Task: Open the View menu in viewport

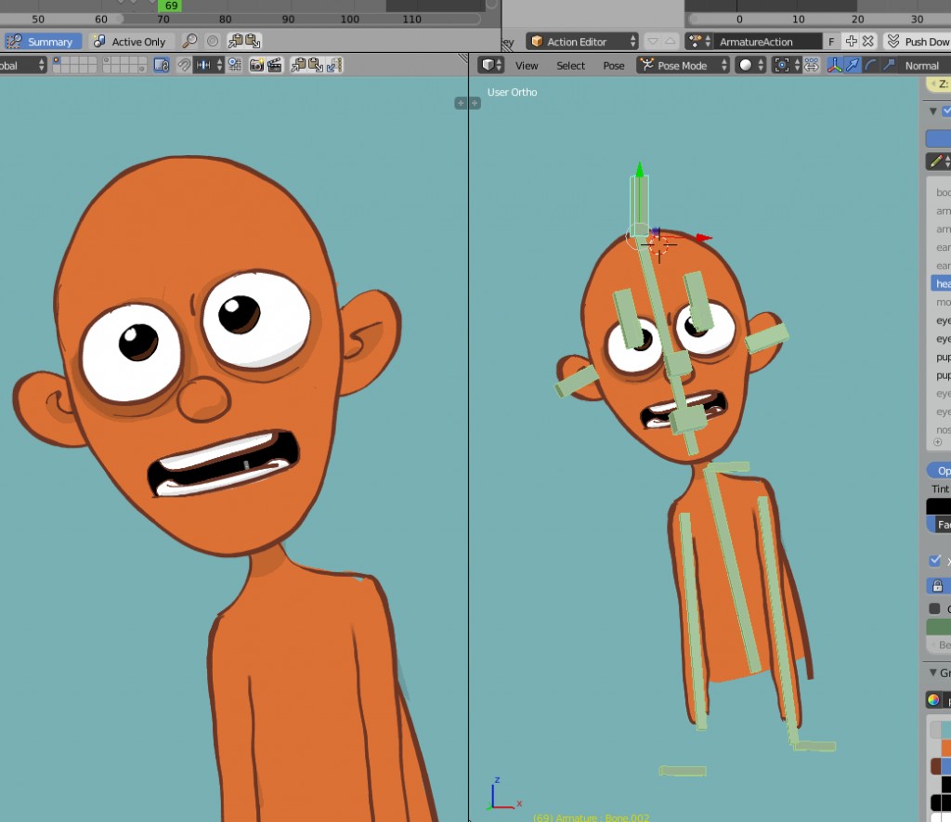Action: [x=526, y=65]
